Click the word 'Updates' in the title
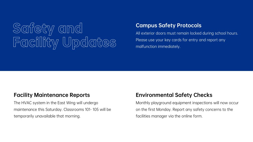This screenshot has width=253, height=142. tap(89, 43)
